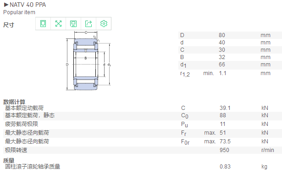The image size is (282, 174).
Task: Click the Popular item label
Action: (19, 12)
